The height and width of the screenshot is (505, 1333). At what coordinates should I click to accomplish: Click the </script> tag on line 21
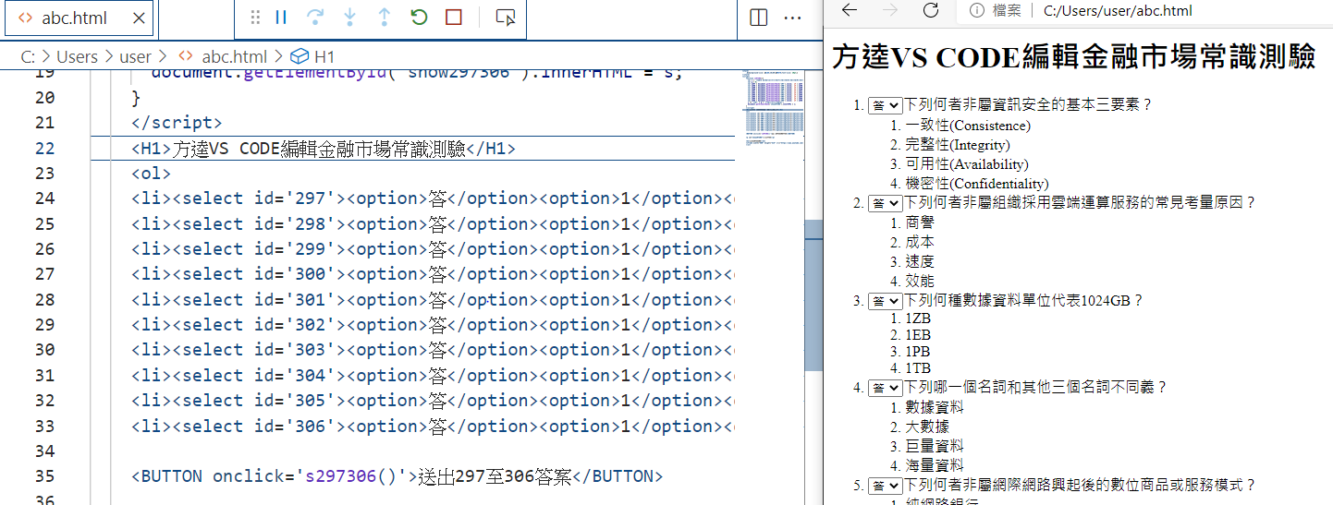(x=177, y=123)
